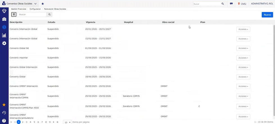
Task: Open Acciones for Convenio OMINT Internación/ambulatorio
Action: click(243, 117)
